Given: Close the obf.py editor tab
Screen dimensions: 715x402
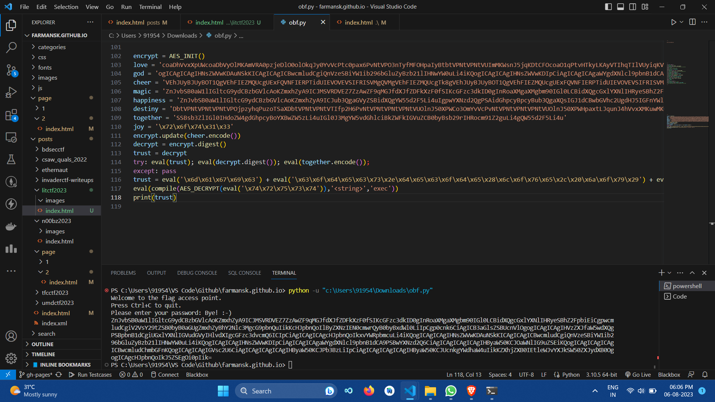Looking at the screenshot, I should click(x=323, y=22).
